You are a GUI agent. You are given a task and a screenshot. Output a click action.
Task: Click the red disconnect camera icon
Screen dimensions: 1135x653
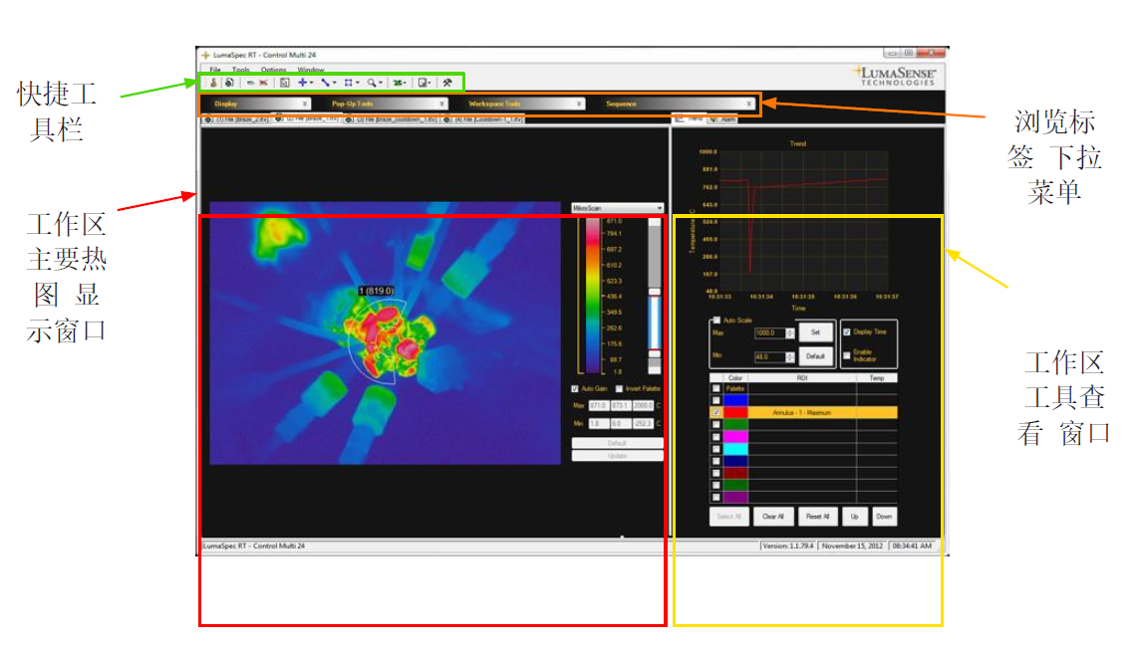click(x=263, y=84)
